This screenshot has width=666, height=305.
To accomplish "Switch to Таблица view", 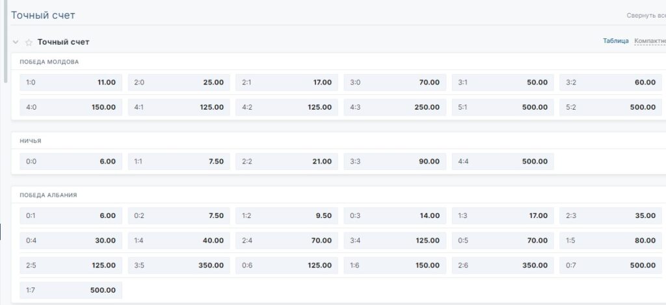I will click(x=615, y=41).
